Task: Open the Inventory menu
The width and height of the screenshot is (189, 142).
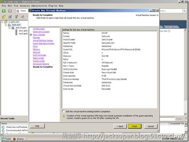Action: pos(25,6)
